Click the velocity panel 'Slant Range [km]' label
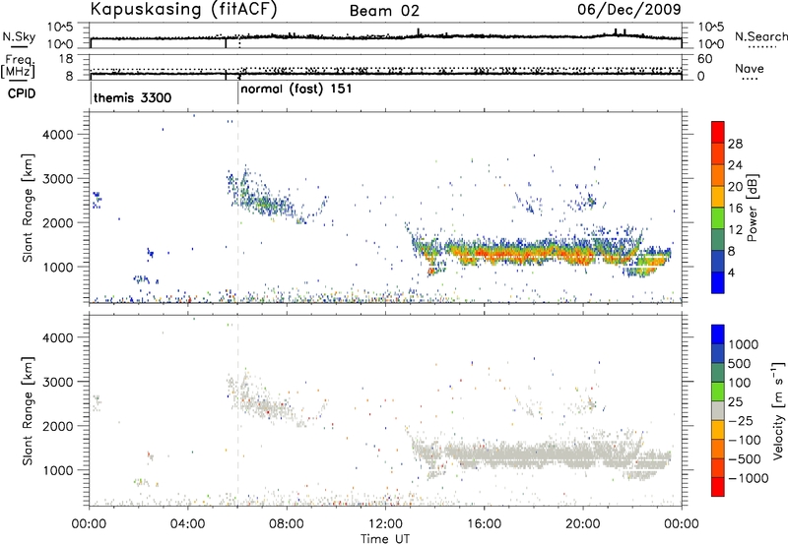This screenshot has width=788, height=545. [28, 410]
